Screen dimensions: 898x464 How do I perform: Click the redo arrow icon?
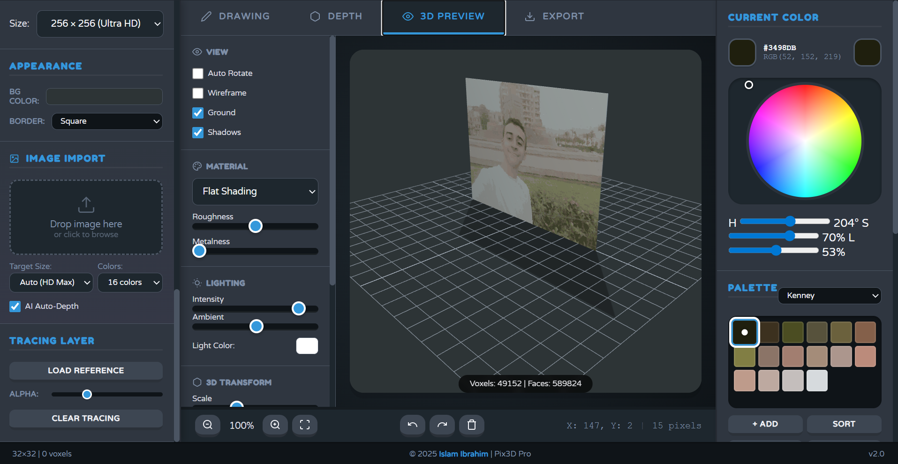pyautogui.click(x=442, y=425)
